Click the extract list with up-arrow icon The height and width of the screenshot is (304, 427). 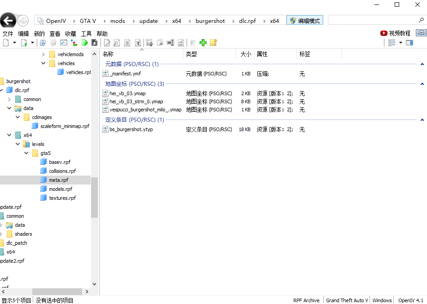pyautogui.click(x=150, y=43)
